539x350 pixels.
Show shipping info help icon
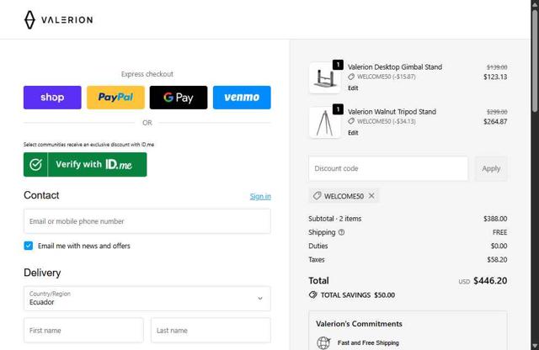point(342,232)
